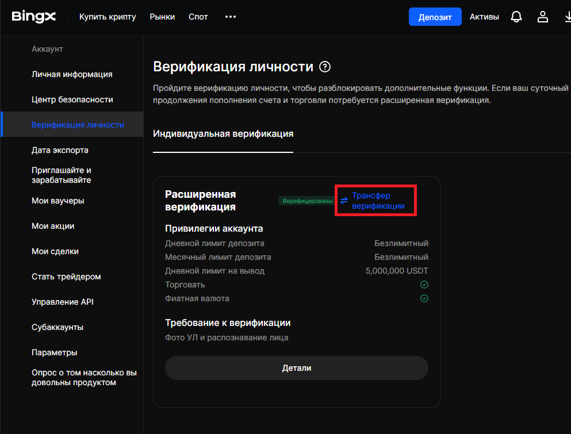
Task: Open Управление API
Action: click(62, 302)
